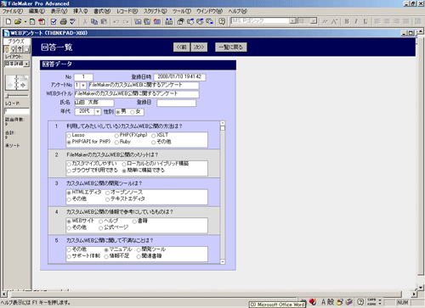The width and height of the screenshot is (425, 308).
Task: Open the ウインドウ menu
Action: coord(210,11)
